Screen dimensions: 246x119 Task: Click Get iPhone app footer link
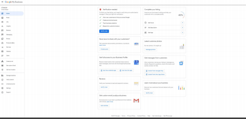(168, 116)
